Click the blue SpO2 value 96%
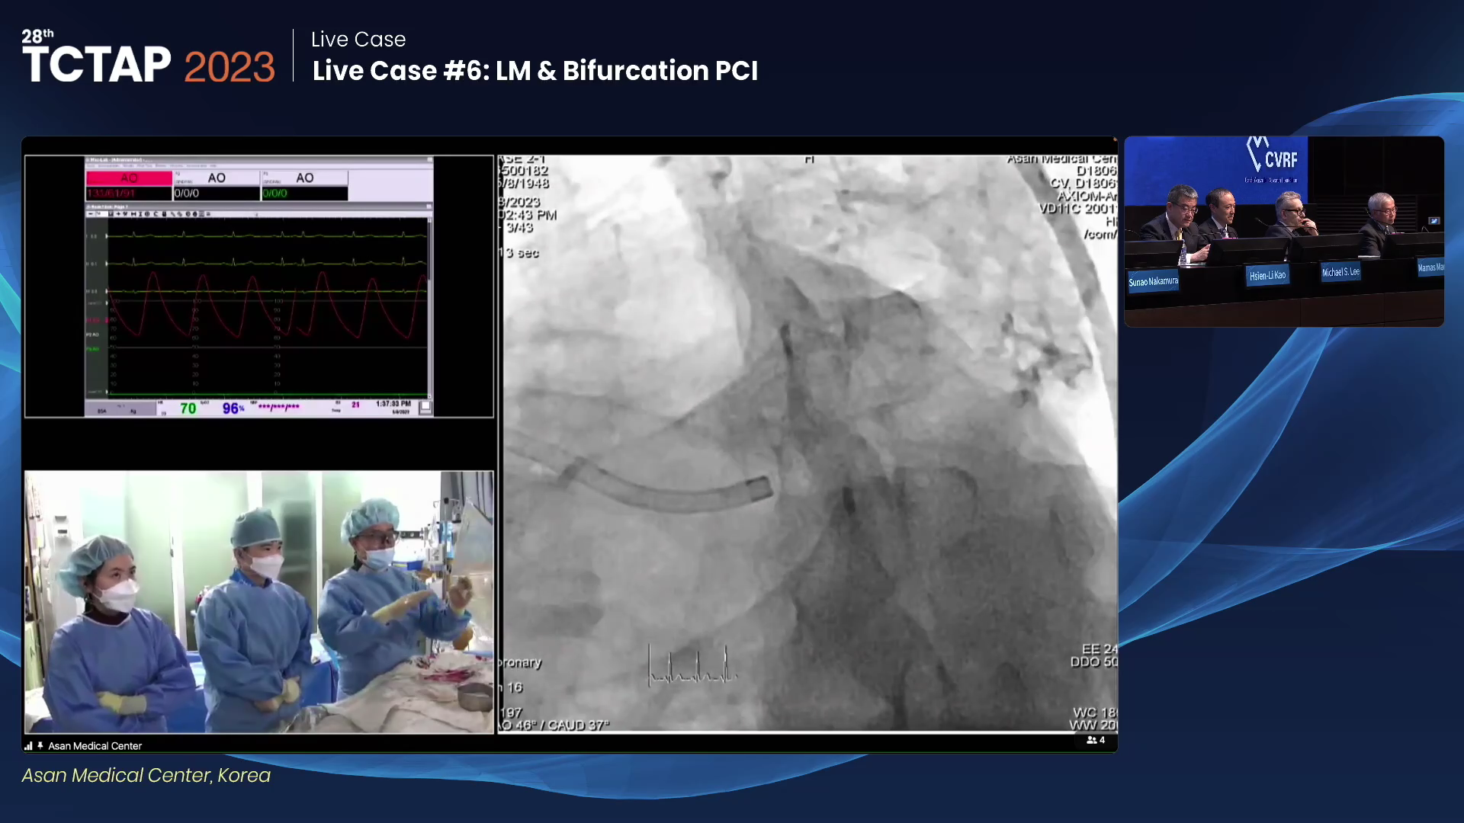1464x823 pixels. (233, 408)
